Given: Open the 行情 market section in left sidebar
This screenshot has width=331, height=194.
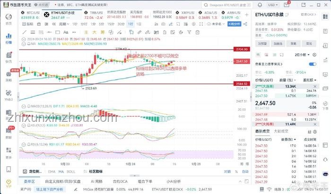Looking at the screenshot, I should [9, 38].
